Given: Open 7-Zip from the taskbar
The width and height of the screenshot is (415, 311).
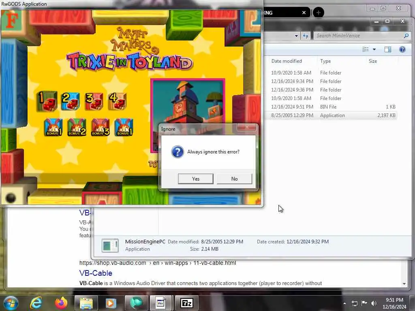Looking at the screenshot, I should 187,303.
